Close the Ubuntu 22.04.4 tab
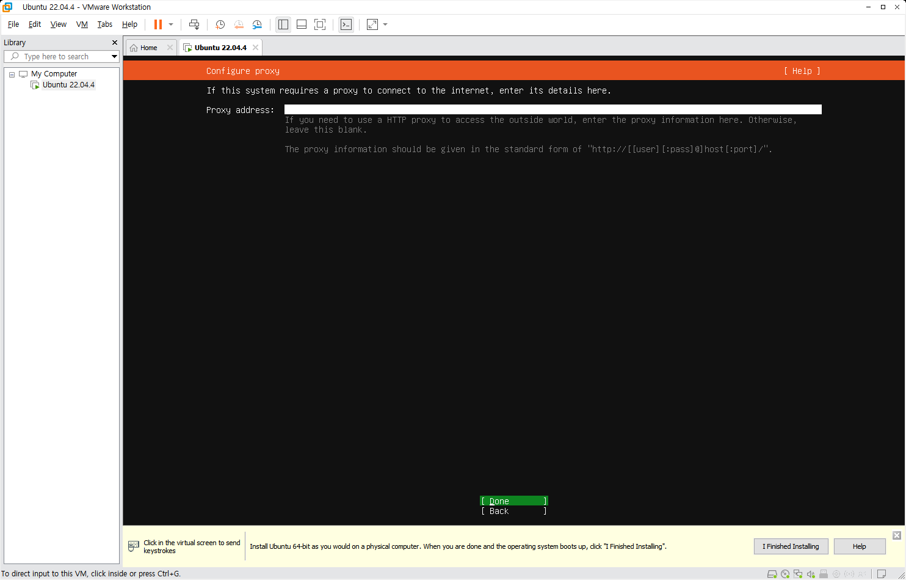 point(256,48)
